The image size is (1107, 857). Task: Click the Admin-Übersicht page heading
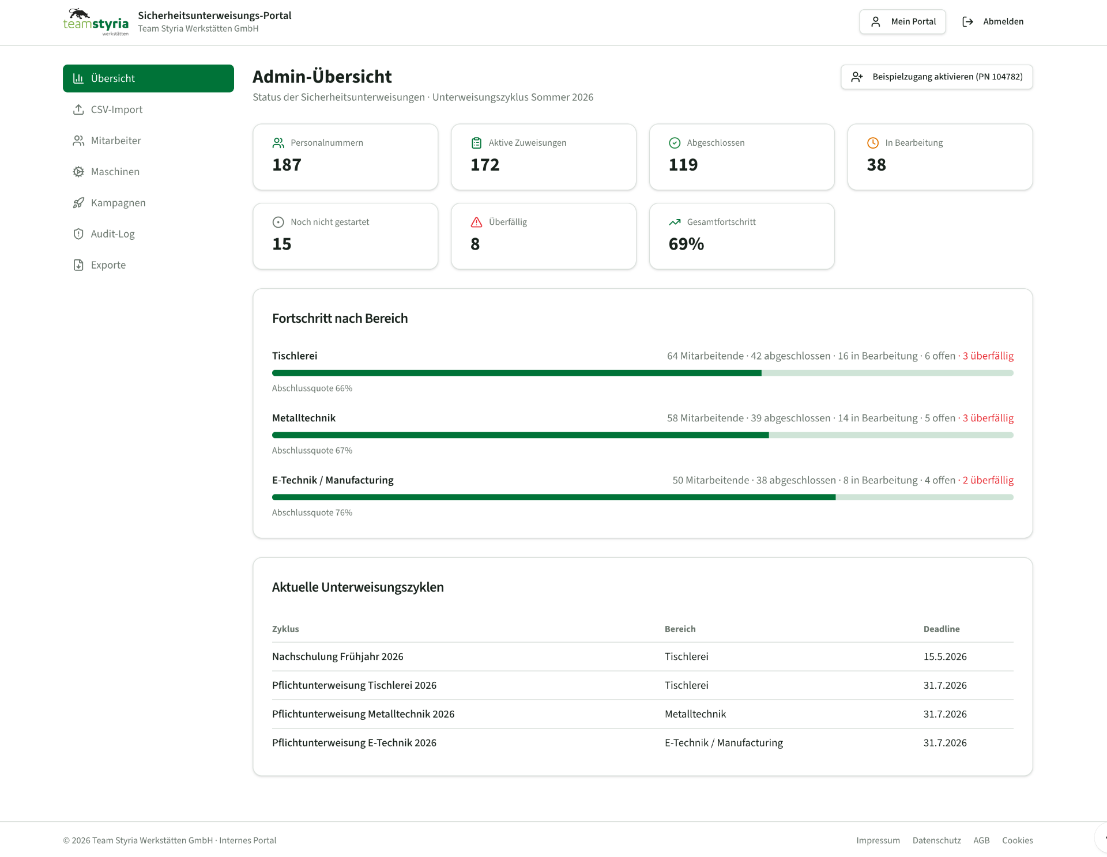(x=322, y=77)
